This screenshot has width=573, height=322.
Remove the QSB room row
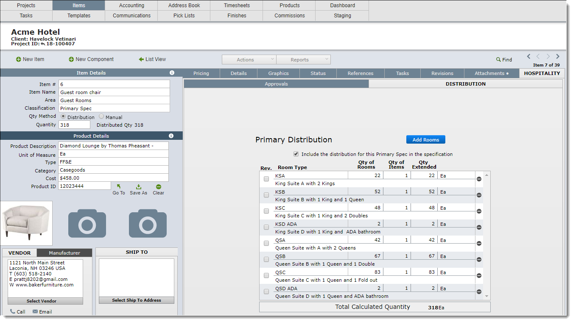point(479,260)
